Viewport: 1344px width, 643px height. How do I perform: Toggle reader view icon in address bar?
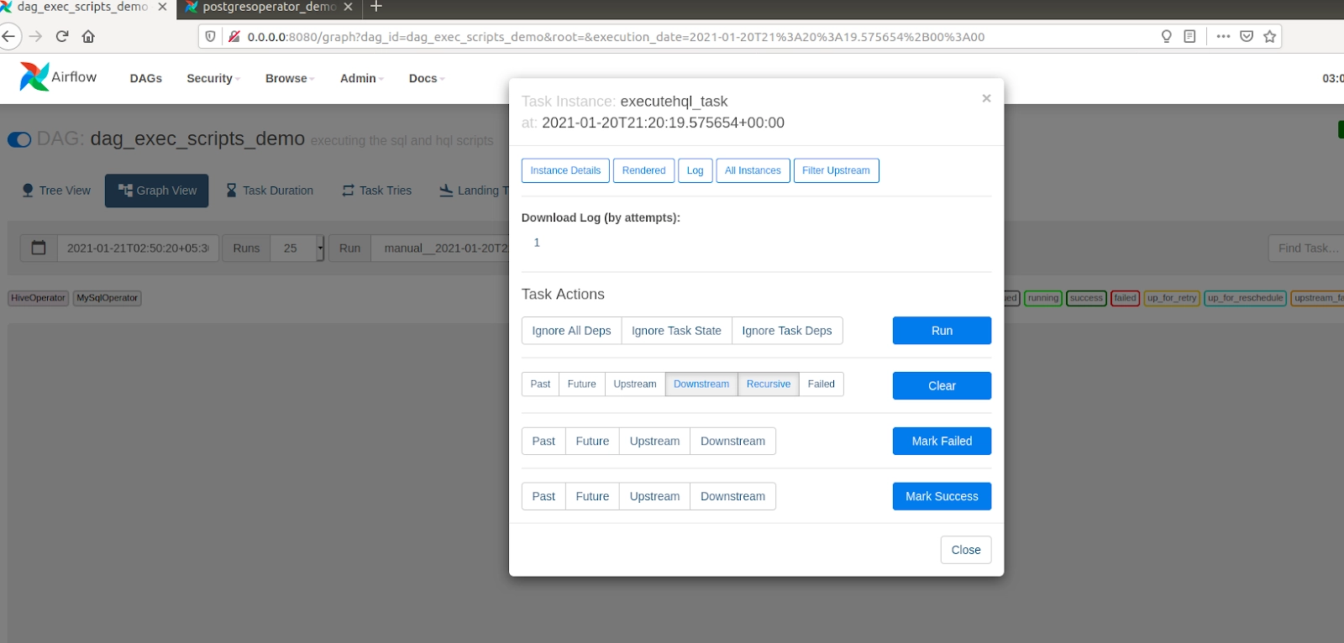tap(1189, 36)
